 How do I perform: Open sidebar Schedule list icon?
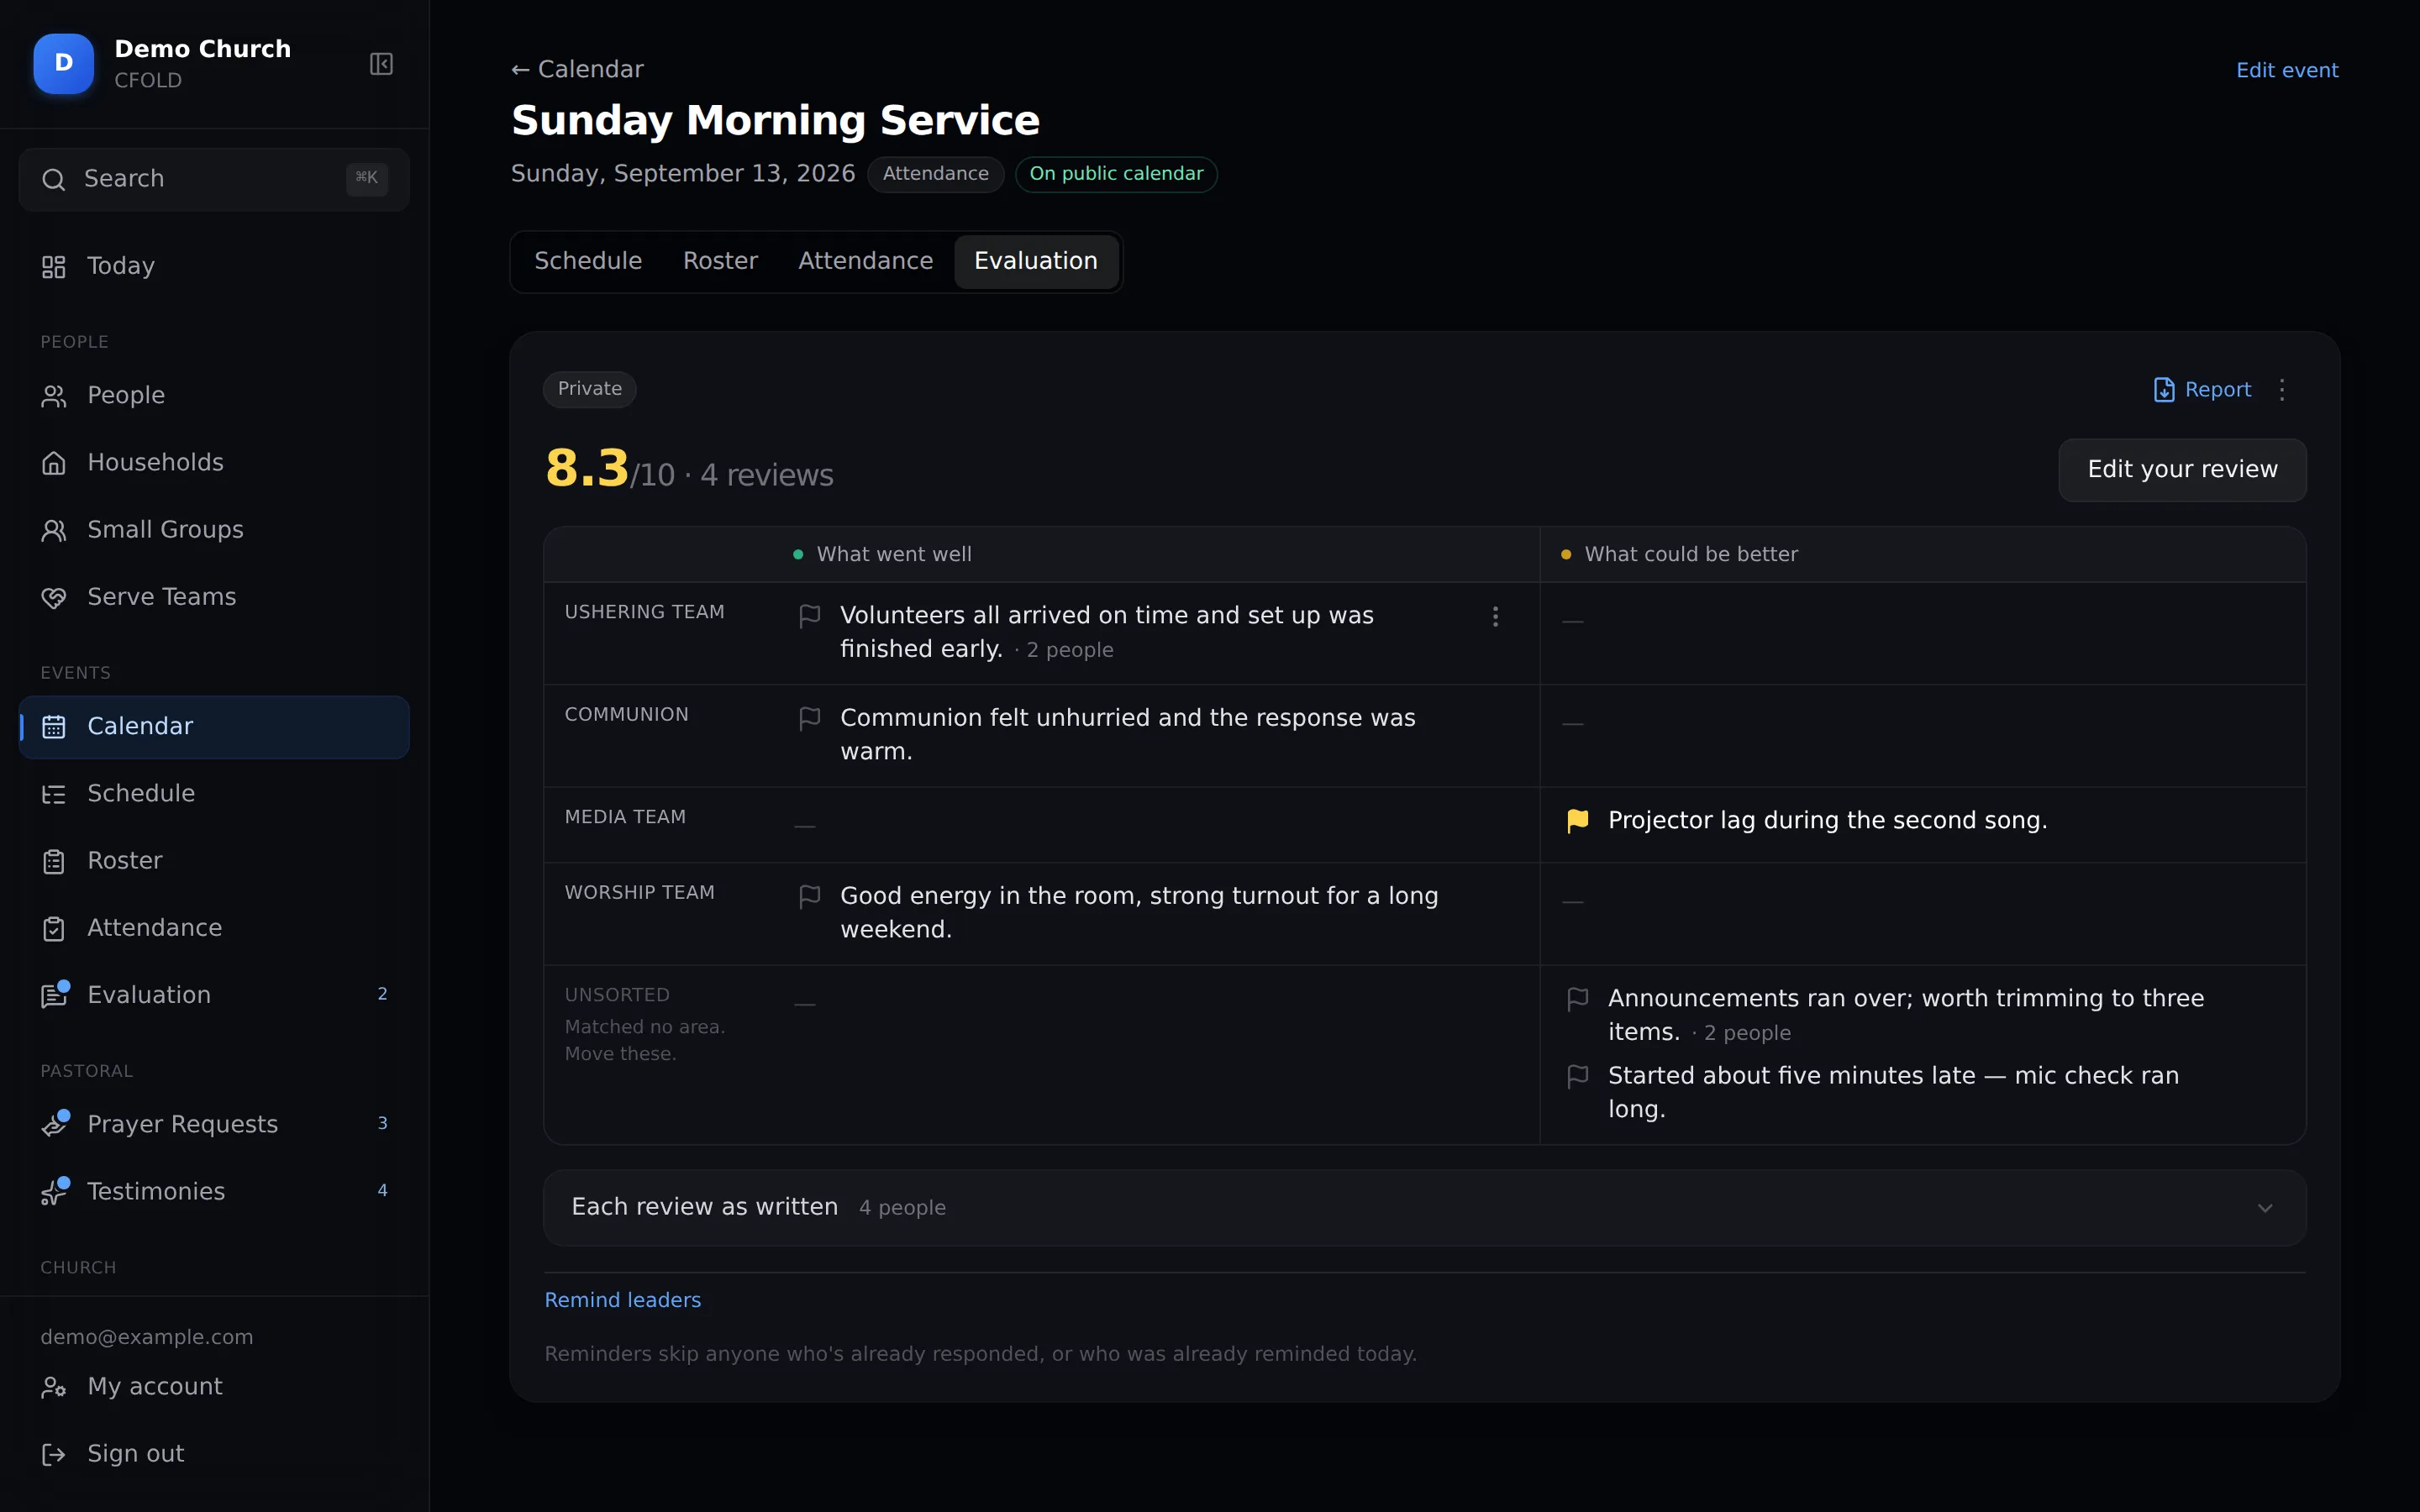point(54,794)
